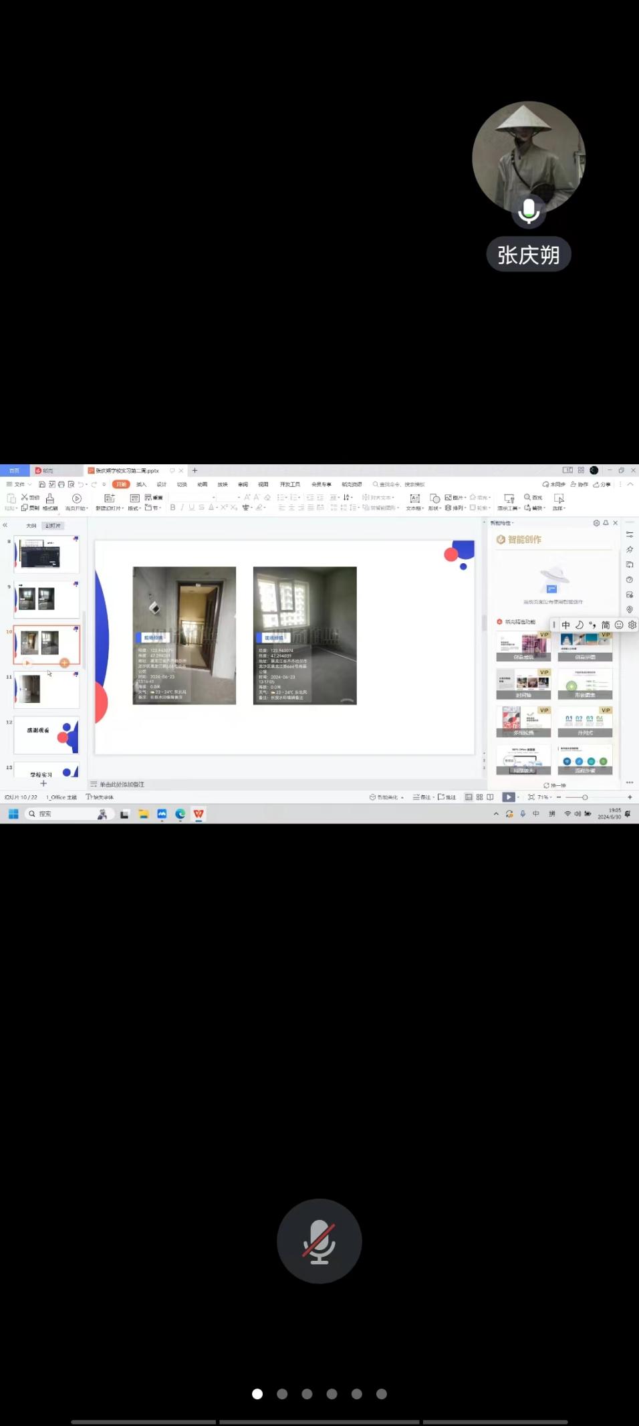
Task: Click the WPS Office taskbar icon
Action: (199, 814)
